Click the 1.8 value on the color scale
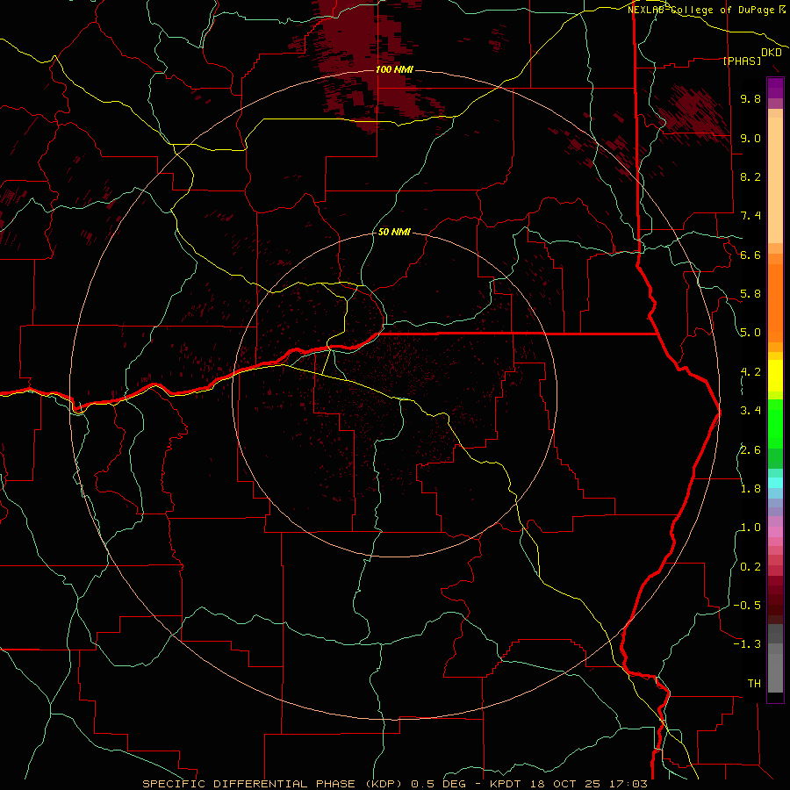 click(750, 489)
